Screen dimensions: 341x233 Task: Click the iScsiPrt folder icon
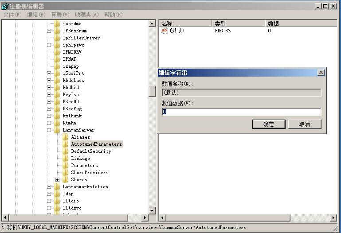click(57, 73)
